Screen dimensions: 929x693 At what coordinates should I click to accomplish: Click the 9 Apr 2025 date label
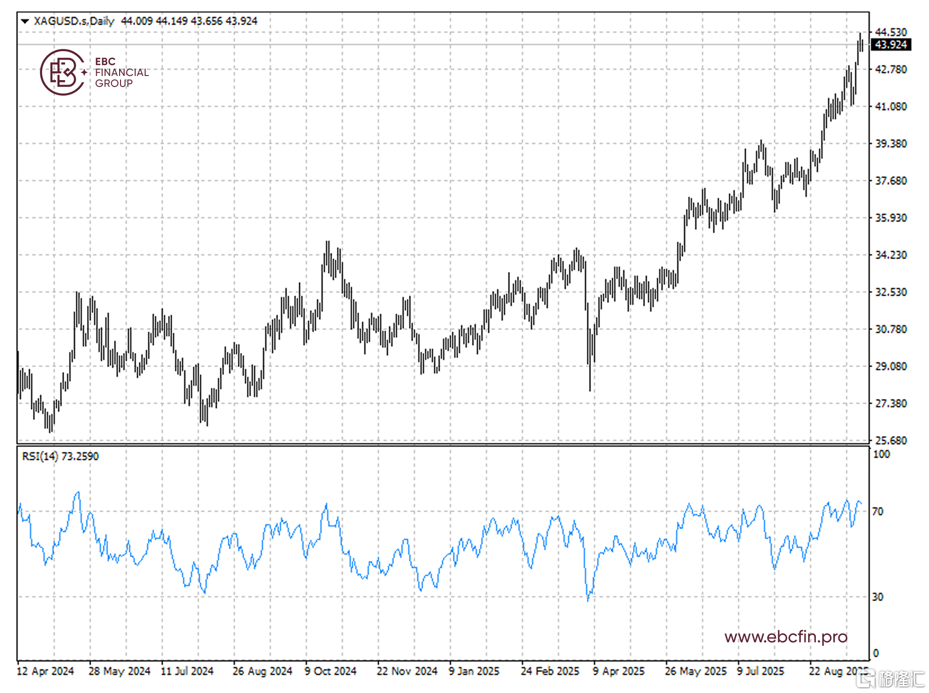tap(618, 671)
